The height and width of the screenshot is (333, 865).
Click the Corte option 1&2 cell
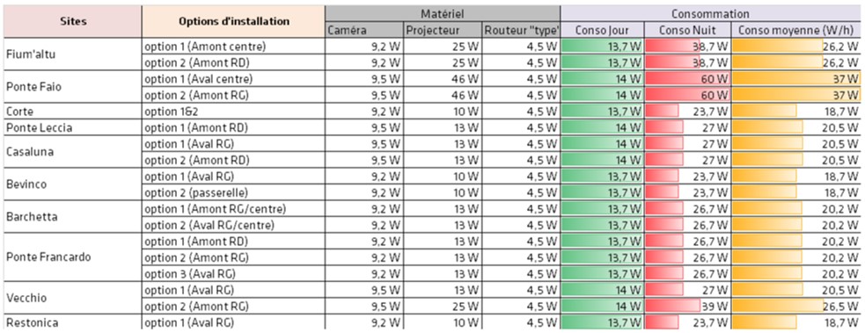pos(233,112)
